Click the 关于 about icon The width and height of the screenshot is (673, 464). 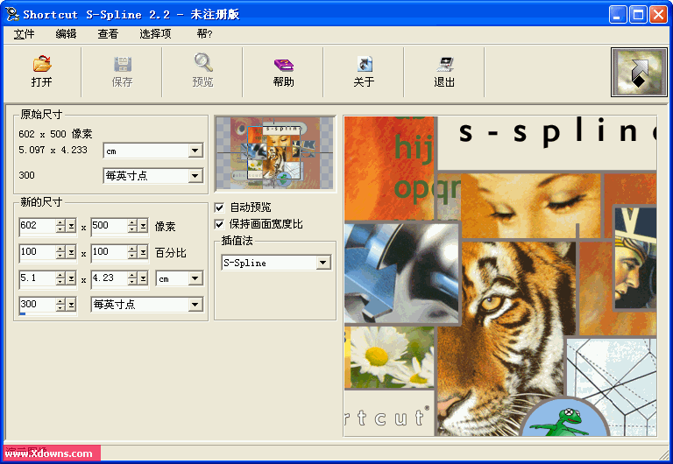click(x=365, y=64)
